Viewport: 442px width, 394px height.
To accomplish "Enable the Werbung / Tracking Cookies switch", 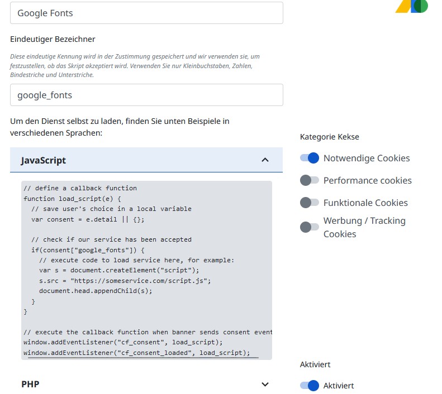I will [309, 227].
